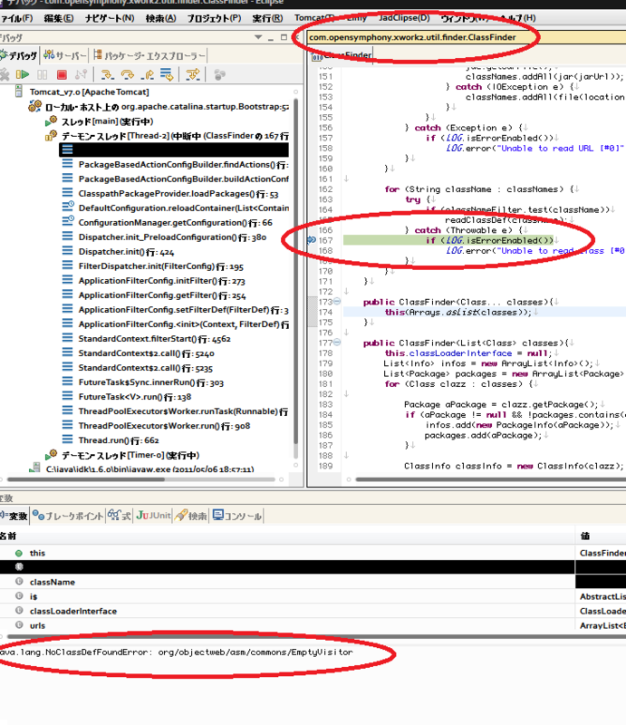Switch to the 式 tab
Screen dimensions: 626x725
[120, 516]
